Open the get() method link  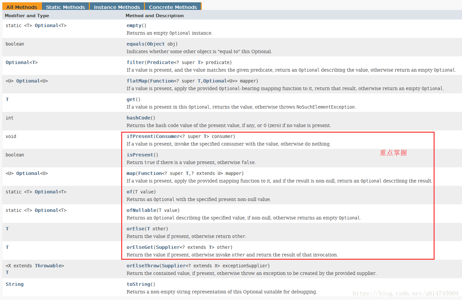131,99
